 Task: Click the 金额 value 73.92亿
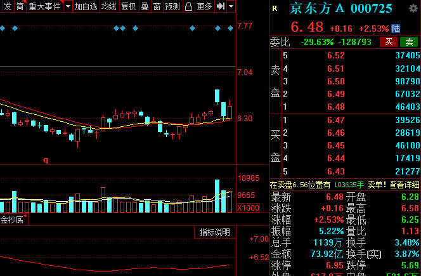pyautogui.click(x=327, y=254)
